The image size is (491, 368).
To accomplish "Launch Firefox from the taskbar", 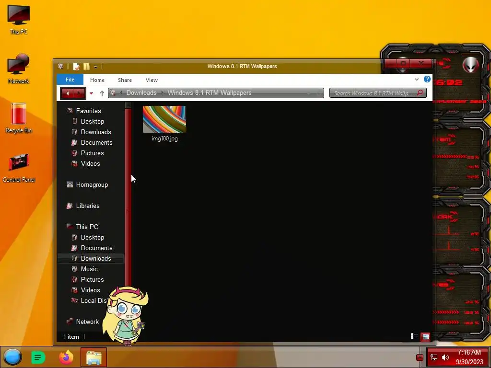I will [66, 357].
